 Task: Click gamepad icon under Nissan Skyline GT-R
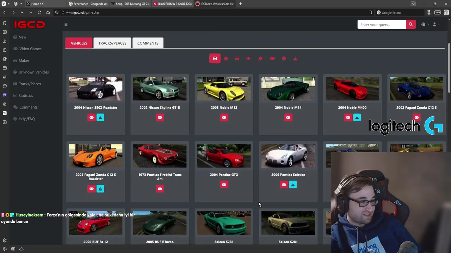pos(160,117)
